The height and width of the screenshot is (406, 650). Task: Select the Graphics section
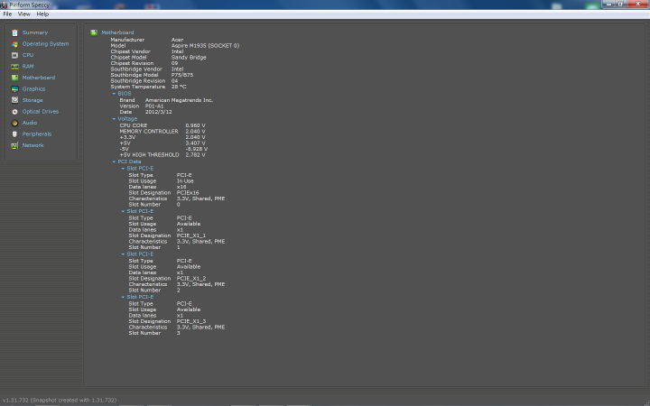33,88
